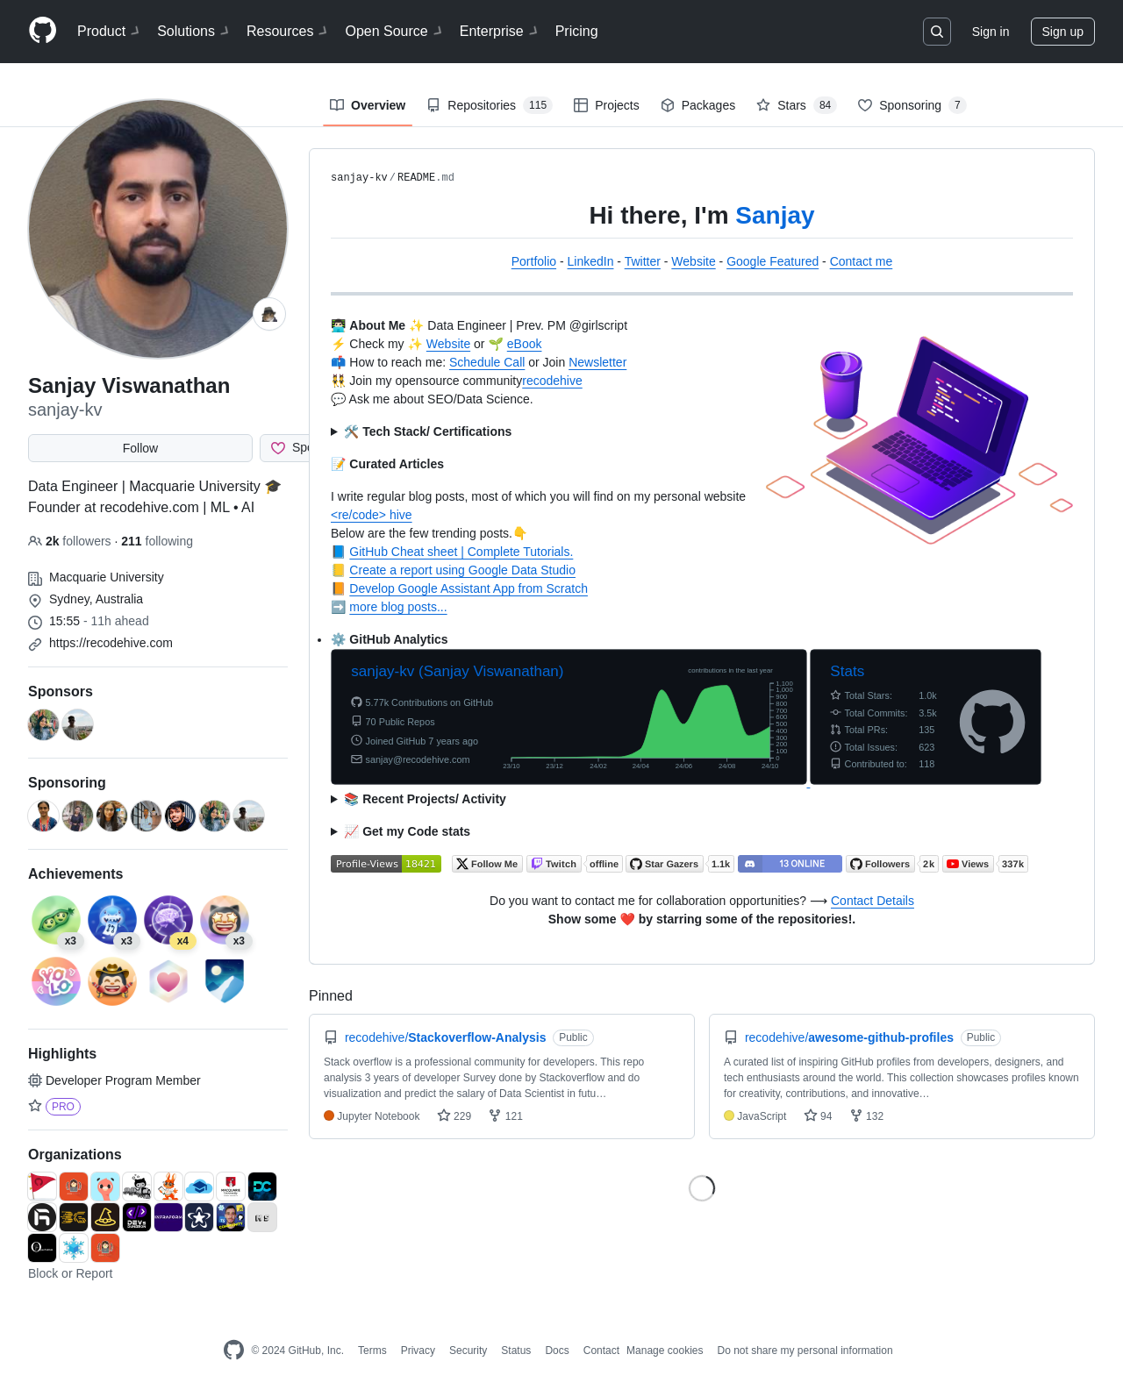Open the Open Source dropdown menu
Image resolution: width=1123 pixels, height=1397 pixels.
point(393,31)
